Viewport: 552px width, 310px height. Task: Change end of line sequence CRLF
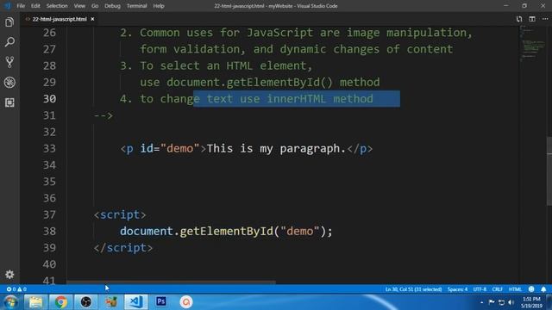[x=497, y=289]
